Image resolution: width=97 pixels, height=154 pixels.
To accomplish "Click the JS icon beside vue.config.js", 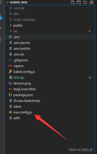I will 10,112.
